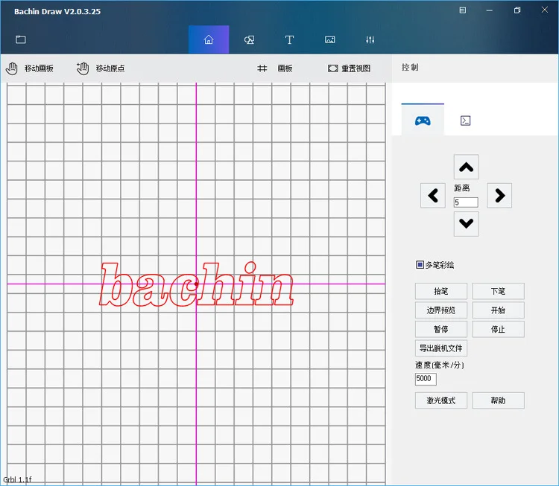Click 导出脱机文件 export offline file
The image size is (559, 486).
point(441,348)
